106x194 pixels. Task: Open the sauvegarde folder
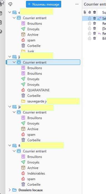37,101
